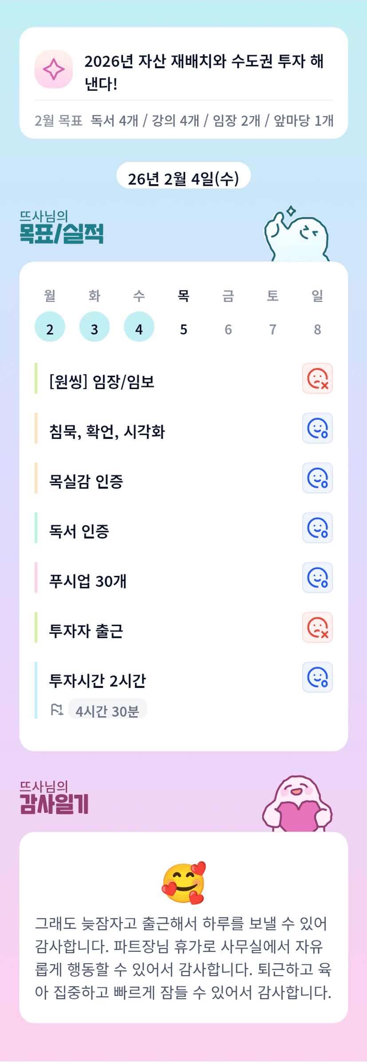Toggle the blue status face for 목실감 인증
This screenshot has width=367, height=1062.
coord(317,478)
